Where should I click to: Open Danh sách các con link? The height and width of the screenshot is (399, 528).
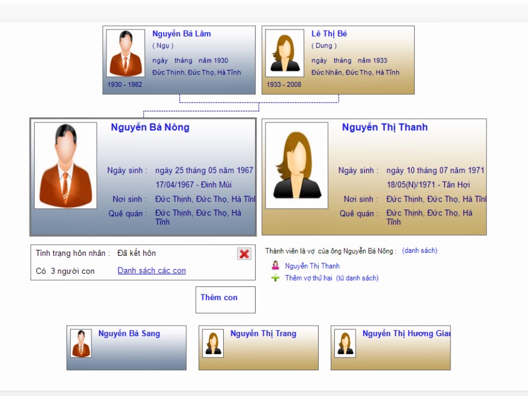(152, 271)
